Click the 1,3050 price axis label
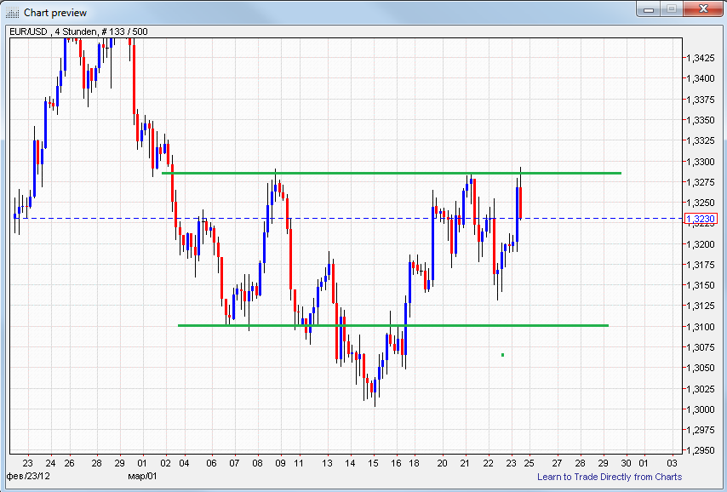Image resolution: width=727 pixels, height=492 pixels. pyautogui.click(x=701, y=368)
